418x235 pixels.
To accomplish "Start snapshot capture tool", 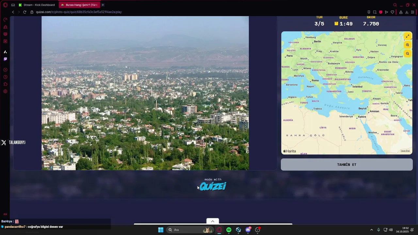I will point(375,12).
